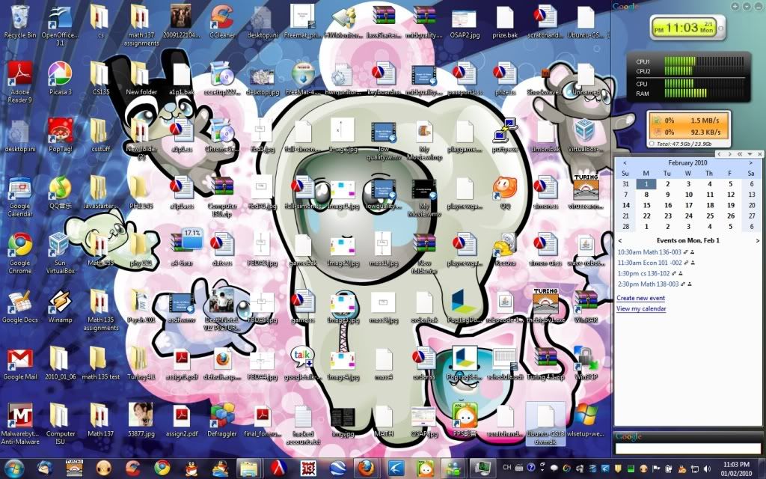Go to next month in calendar gadget
The width and height of the screenshot is (766, 479).
tap(750, 162)
